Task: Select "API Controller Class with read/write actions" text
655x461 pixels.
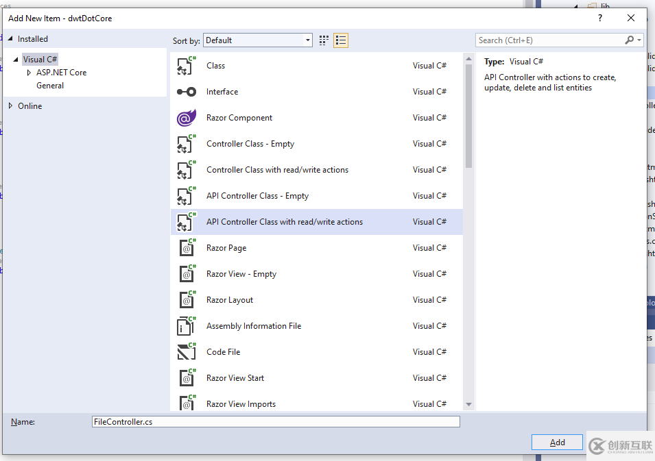Action: coord(285,222)
